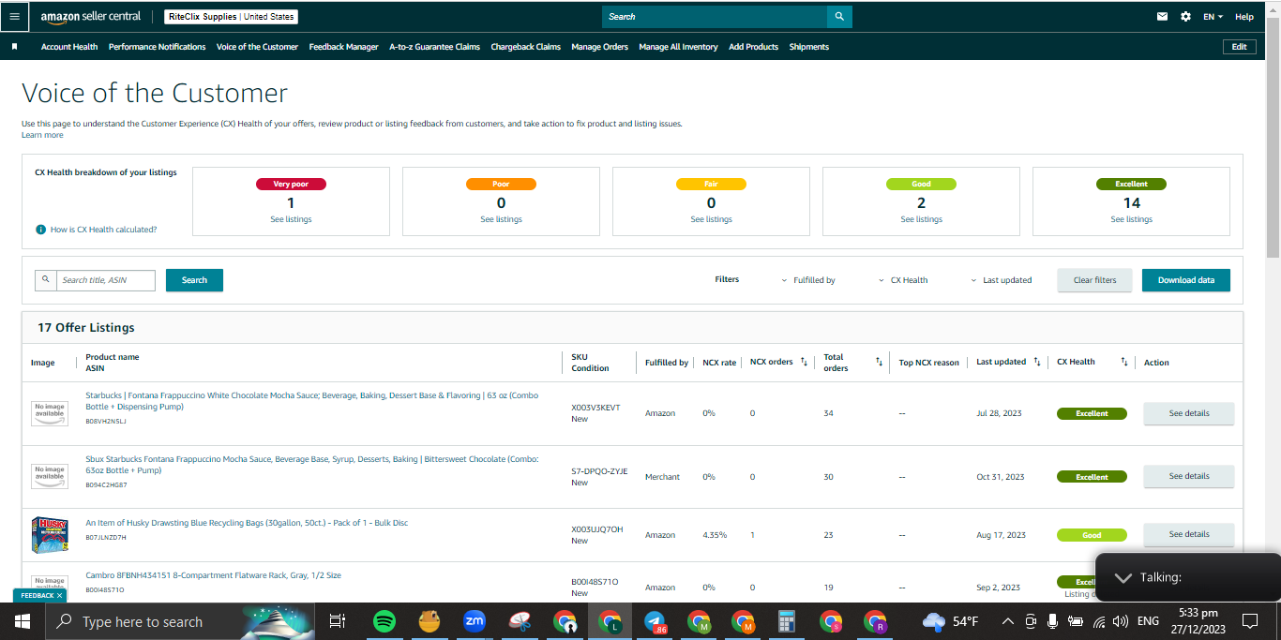This screenshot has height=640, width=1281.
Task: See listings under Excellent
Action: (x=1131, y=219)
